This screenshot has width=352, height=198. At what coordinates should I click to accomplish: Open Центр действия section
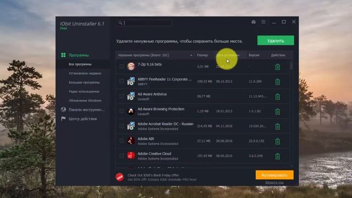click(x=82, y=119)
